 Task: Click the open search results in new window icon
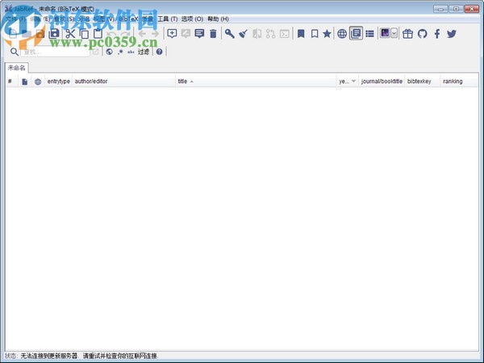(96, 52)
